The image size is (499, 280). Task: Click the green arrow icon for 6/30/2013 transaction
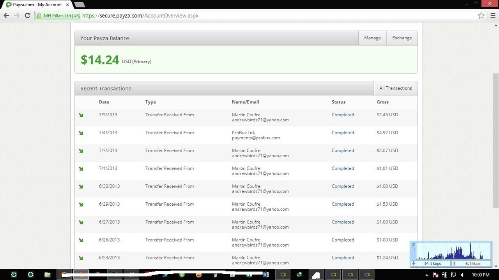81,187
